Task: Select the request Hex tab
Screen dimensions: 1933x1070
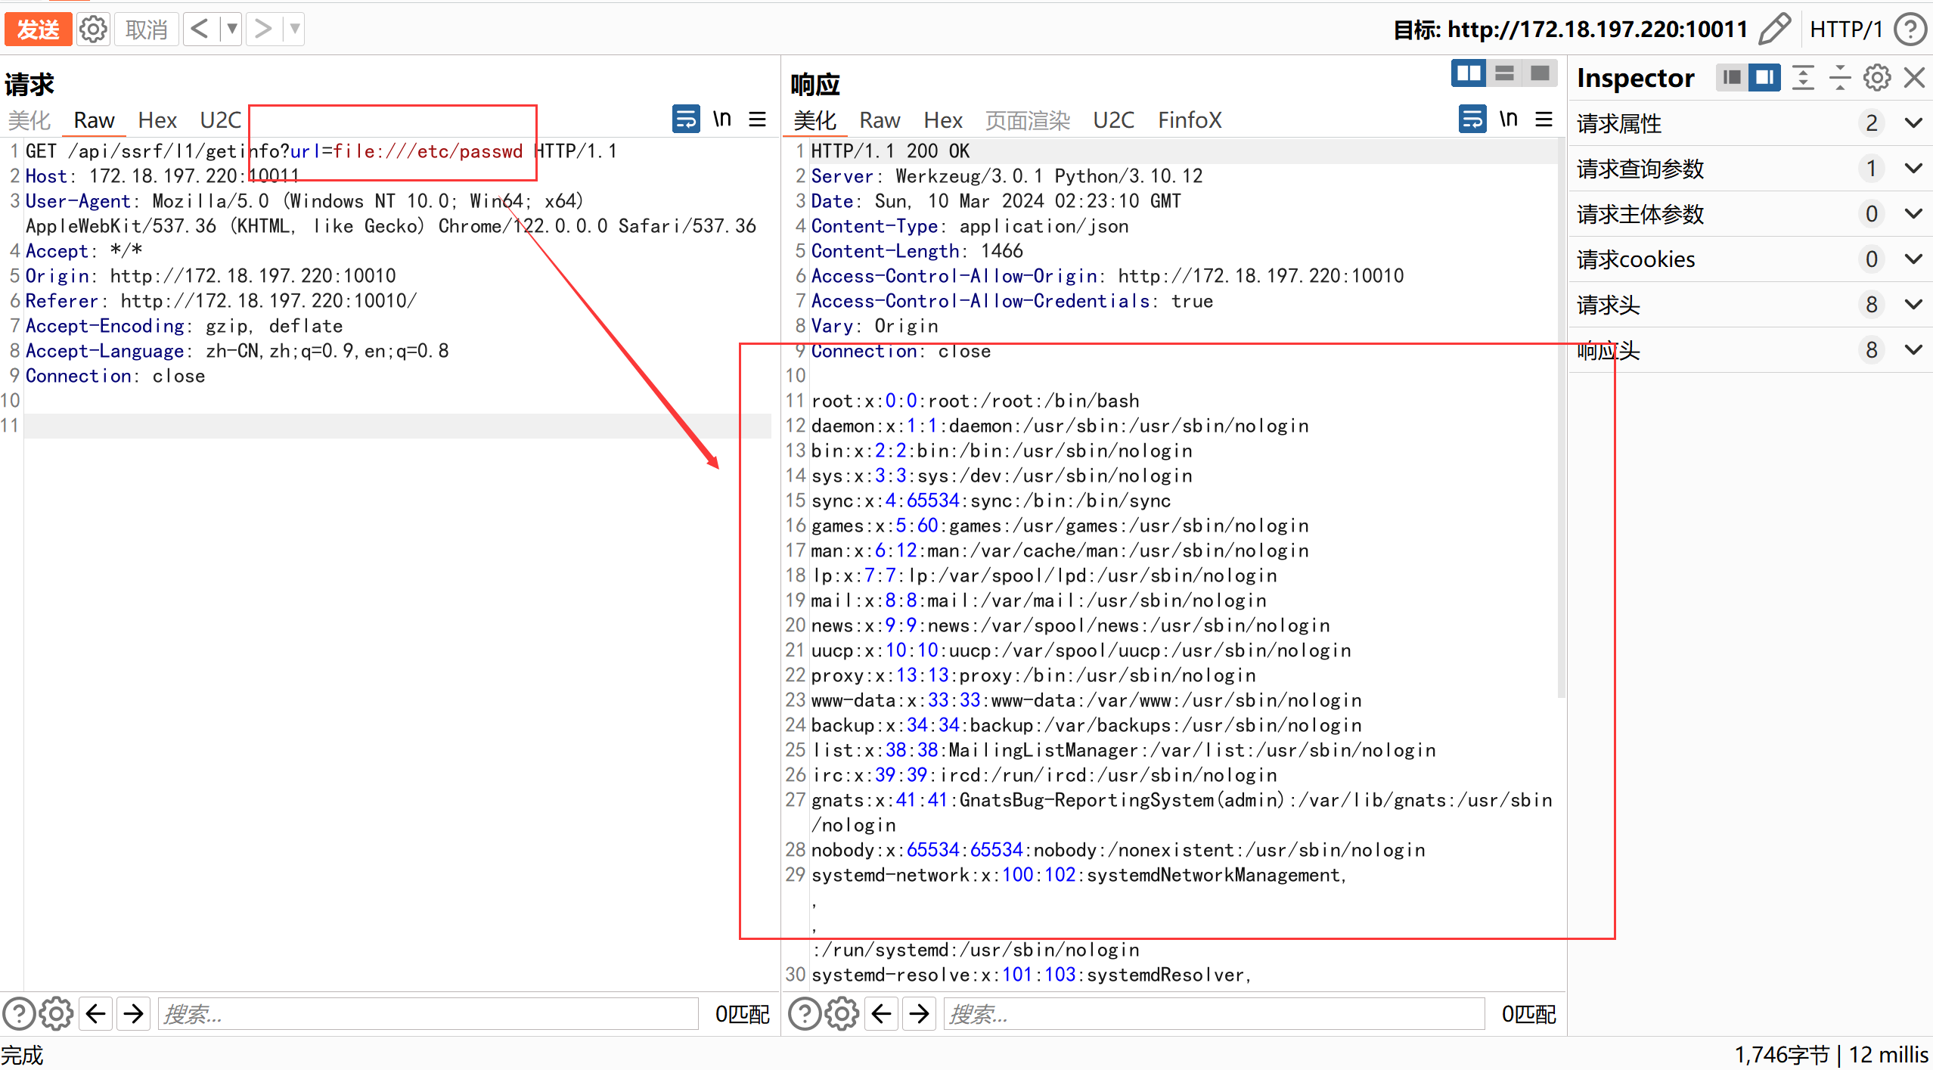Action: [x=157, y=120]
